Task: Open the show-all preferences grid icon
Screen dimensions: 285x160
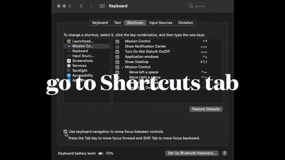Action: [x=102, y=6]
